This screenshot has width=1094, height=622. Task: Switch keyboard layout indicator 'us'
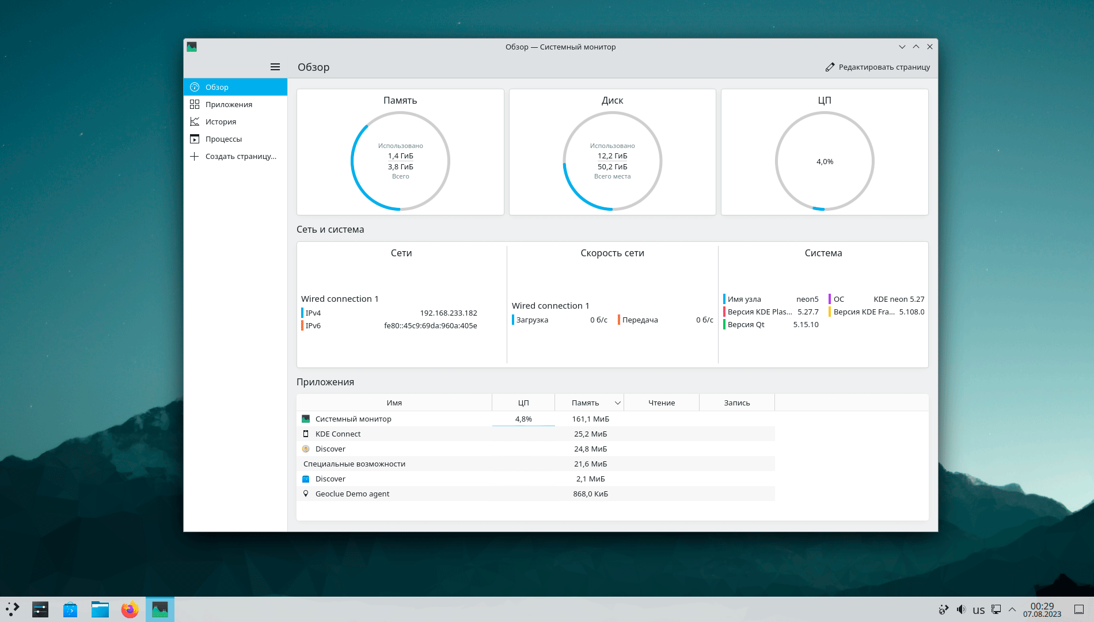[x=978, y=610]
